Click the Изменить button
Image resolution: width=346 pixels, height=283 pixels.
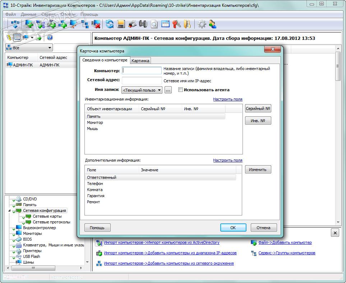click(x=258, y=170)
